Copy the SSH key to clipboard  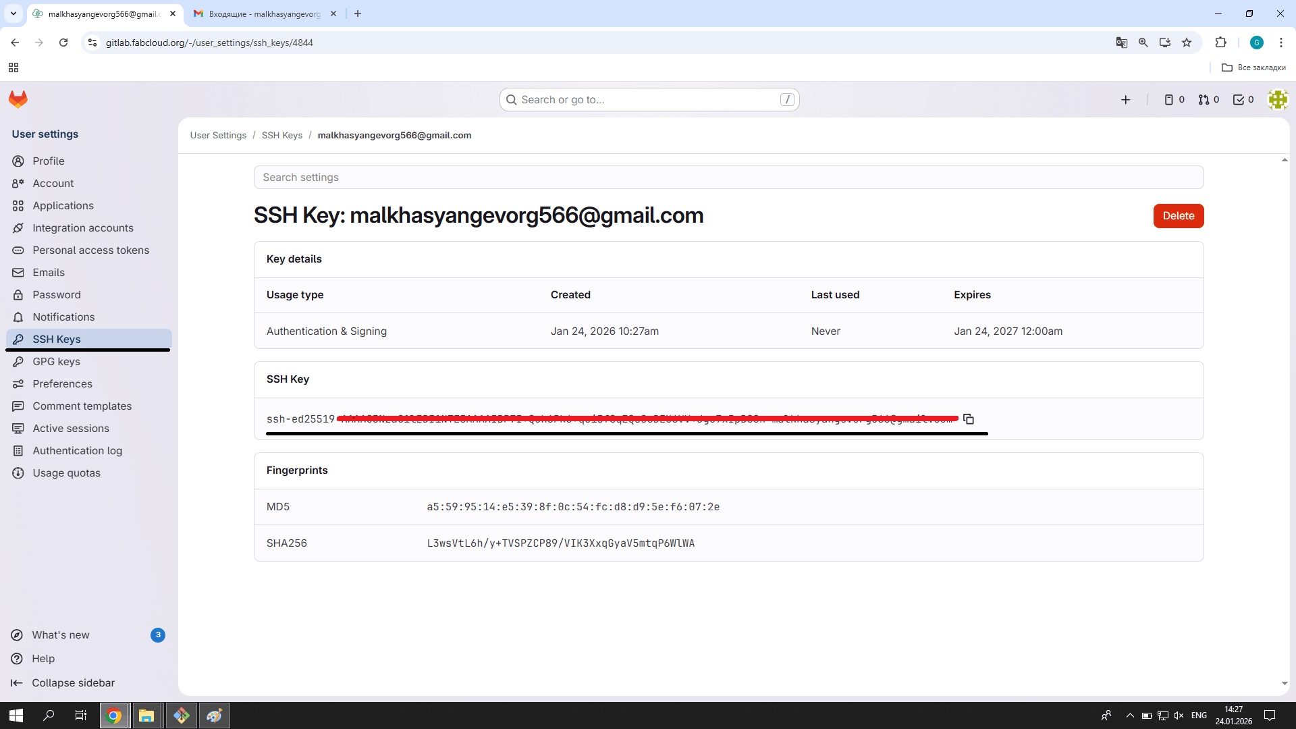click(x=968, y=419)
